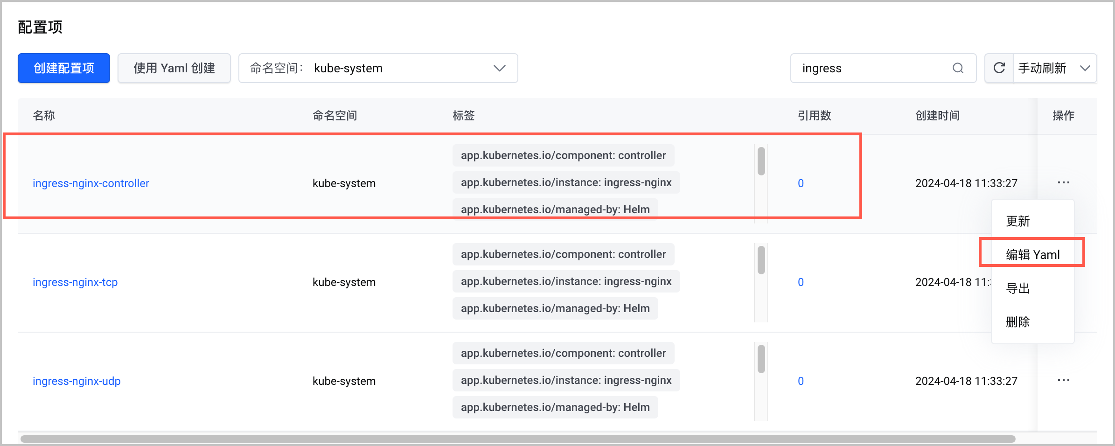Click component: controller label in ingress-nginx-udp row
The height and width of the screenshot is (446, 1115).
tap(564, 353)
